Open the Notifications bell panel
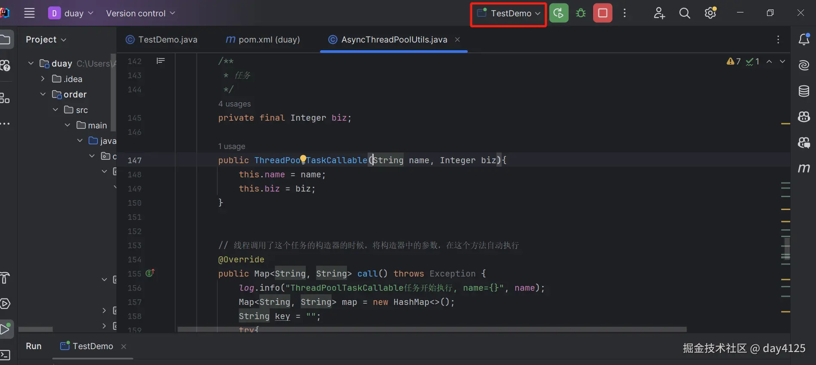This screenshot has width=816, height=365. [804, 40]
